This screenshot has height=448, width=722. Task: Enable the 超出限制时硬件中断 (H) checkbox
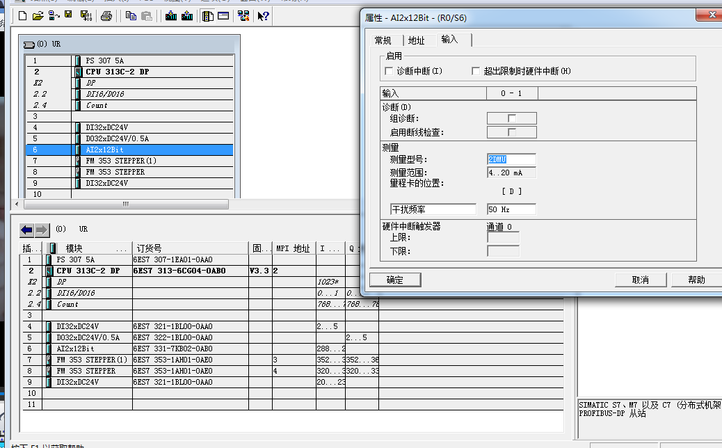[x=476, y=71]
